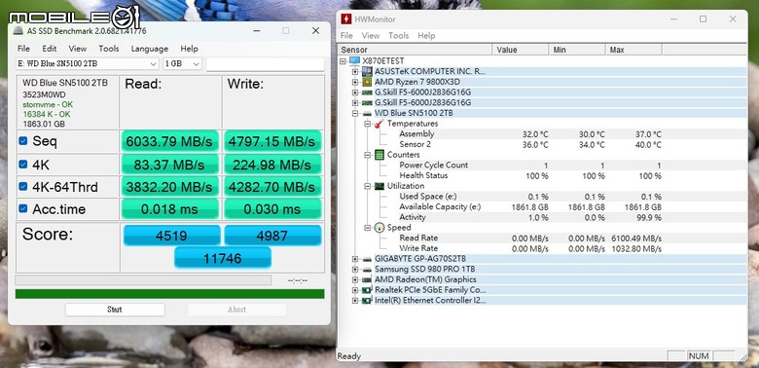Toggle the Acc.time test checkbox
Image resolution: width=759 pixels, height=368 pixels.
pyautogui.click(x=22, y=208)
